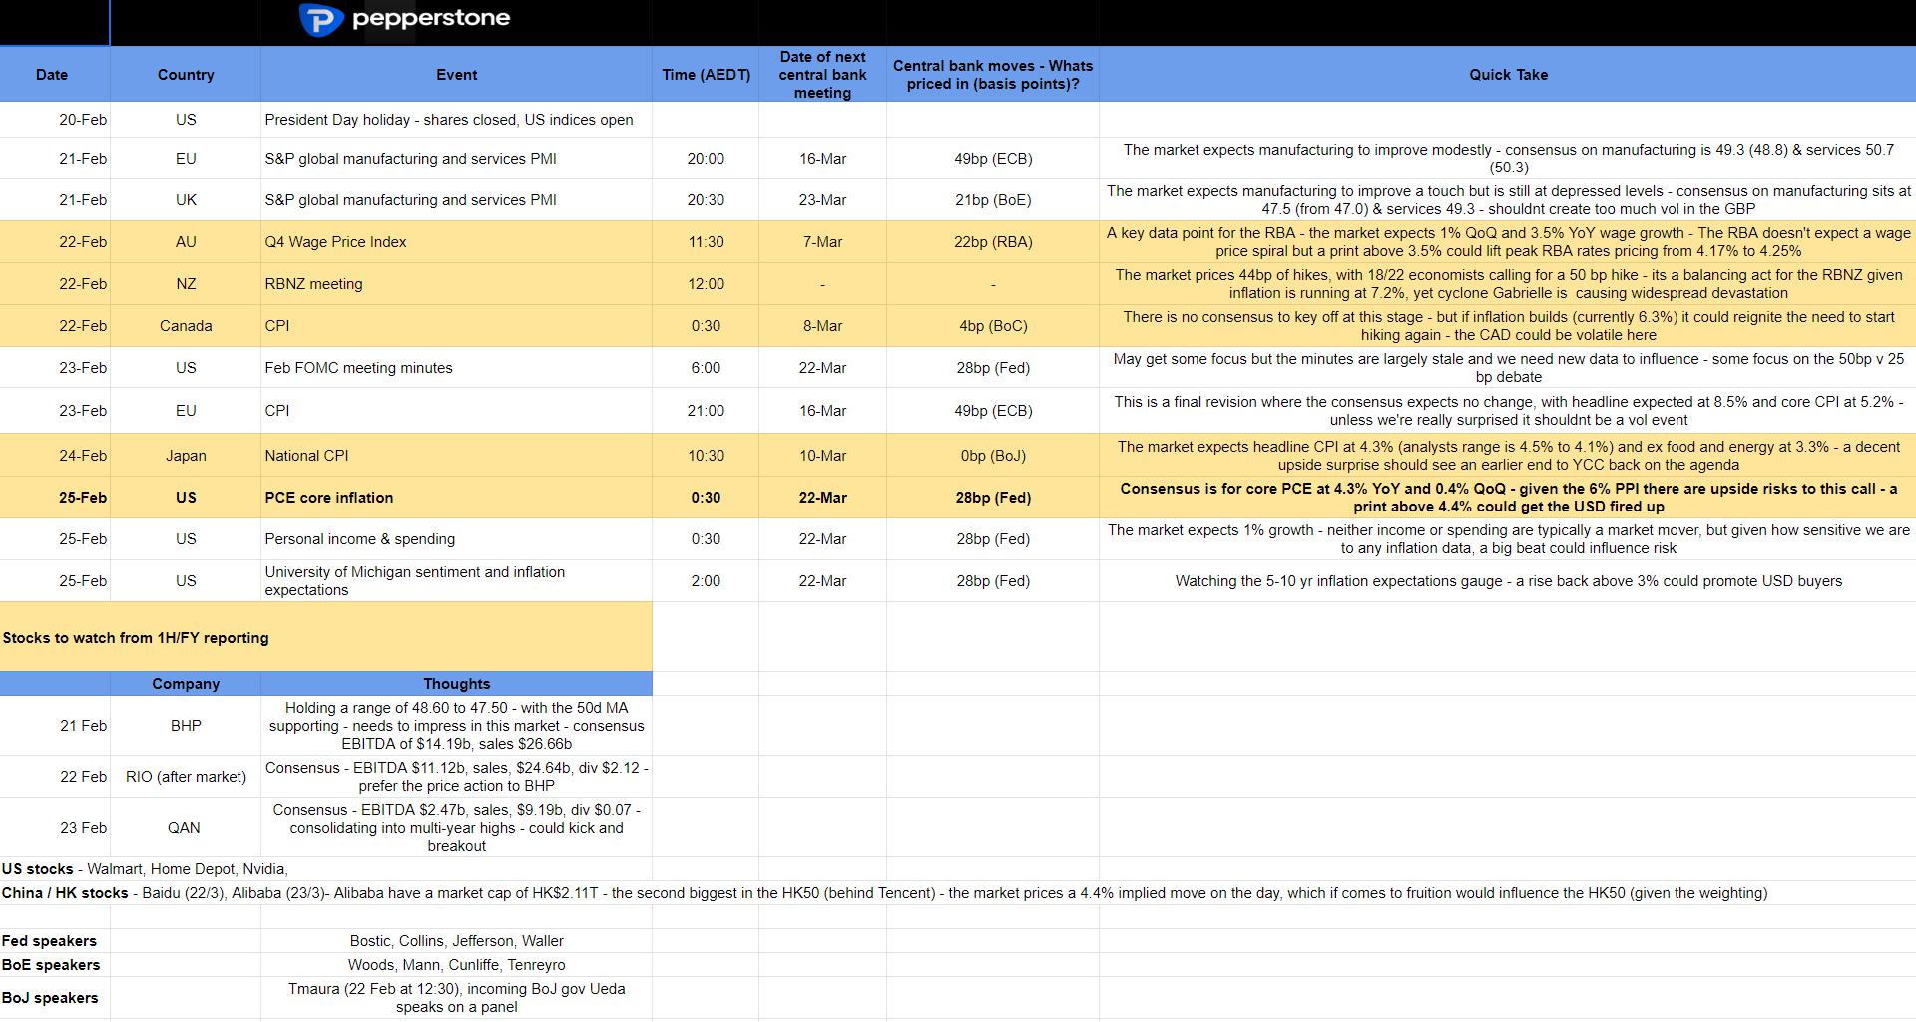Click the 49bp (ECB) cell for 21-Feb
Image resolution: width=1916 pixels, height=1022 pixels.
[993, 159]
